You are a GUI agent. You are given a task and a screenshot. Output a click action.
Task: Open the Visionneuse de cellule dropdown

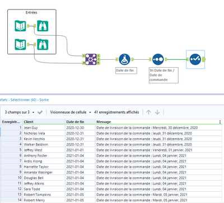pyautogui.click(x=71, y=112)
